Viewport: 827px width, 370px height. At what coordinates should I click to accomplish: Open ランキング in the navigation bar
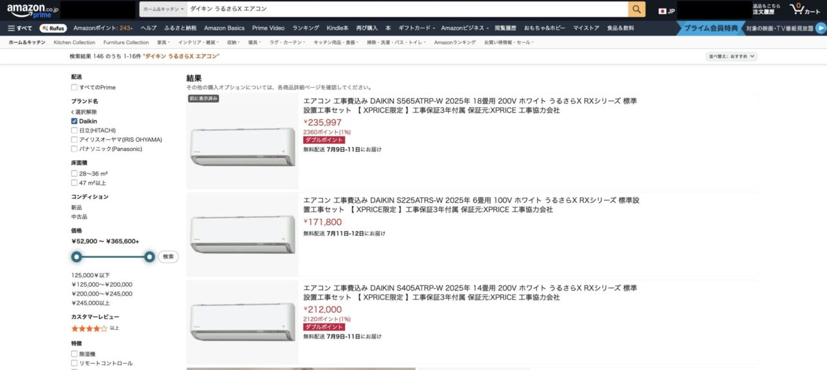(306, 28)
